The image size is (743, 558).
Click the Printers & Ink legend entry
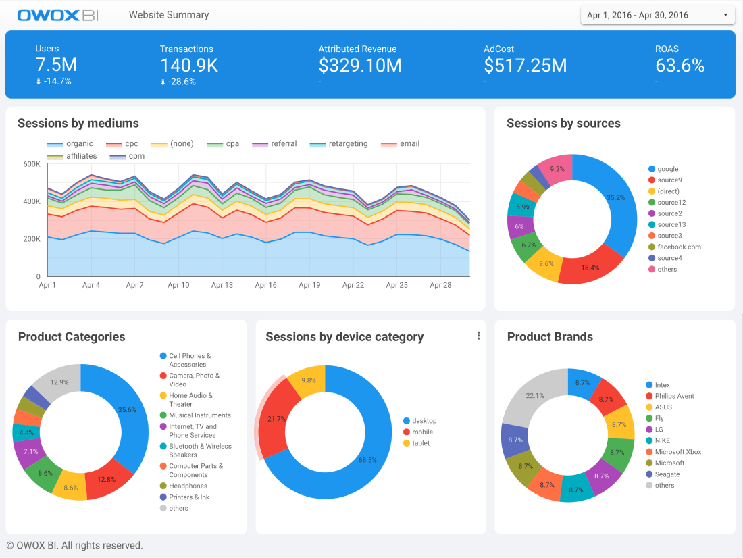pos(185,497)
